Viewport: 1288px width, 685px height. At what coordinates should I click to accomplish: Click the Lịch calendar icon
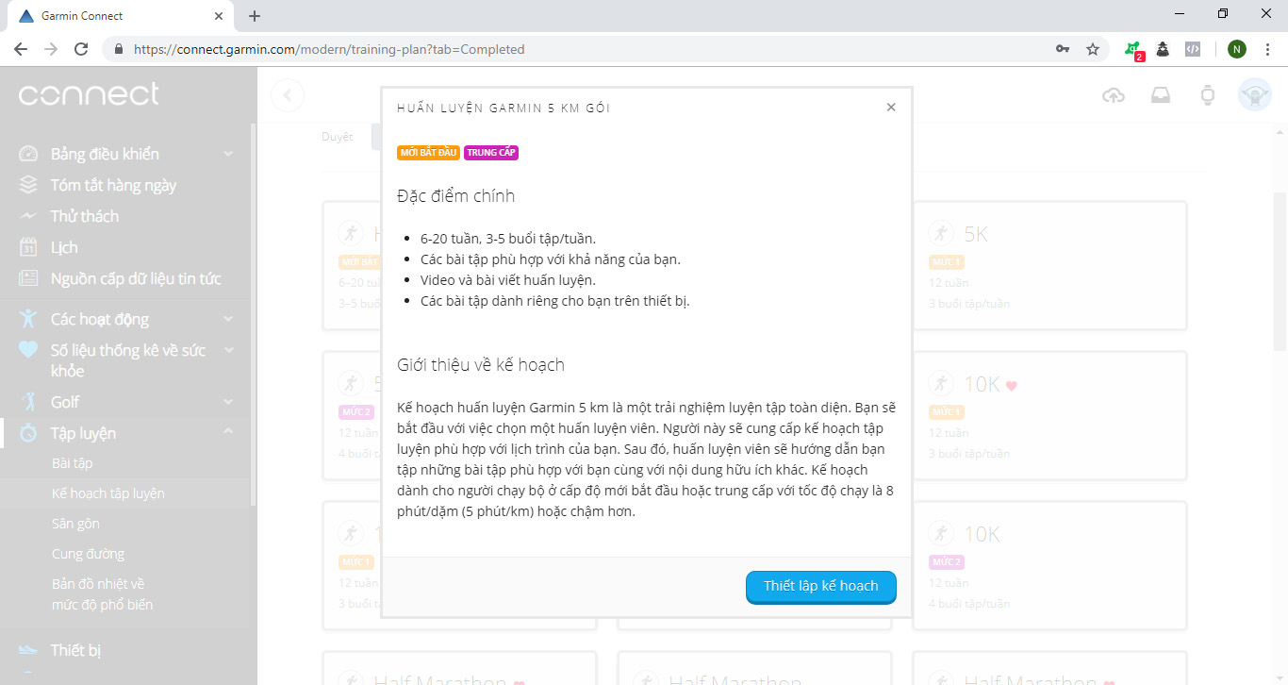click(x=29, y=247)
